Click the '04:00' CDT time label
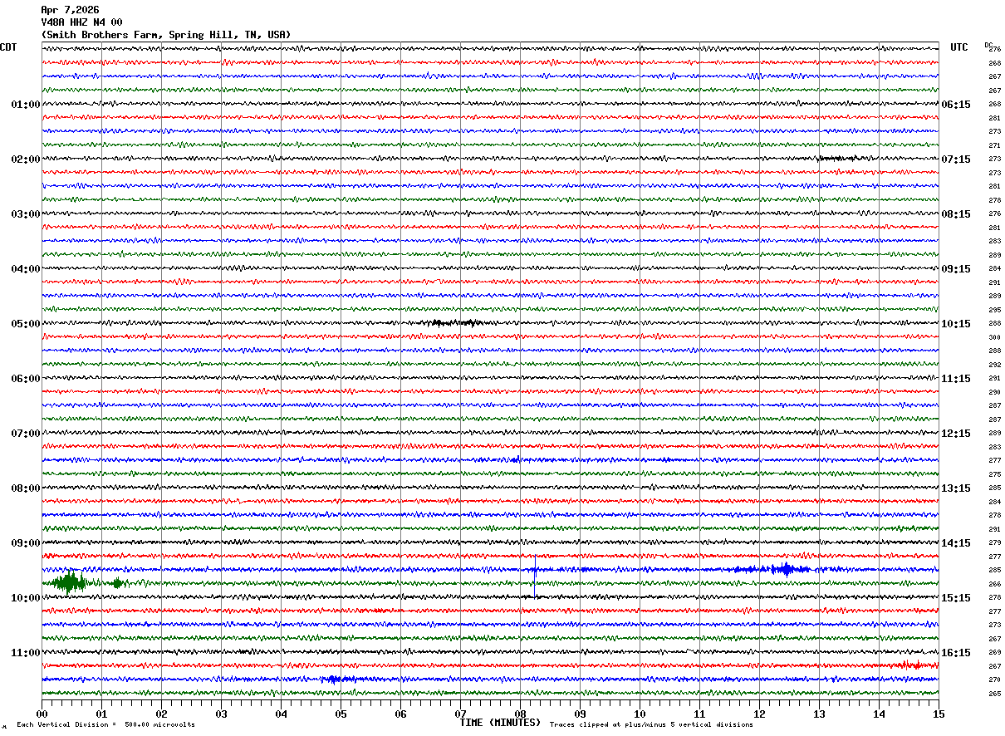This screenshot has width=1005, height=736. (x=25, y=269)
